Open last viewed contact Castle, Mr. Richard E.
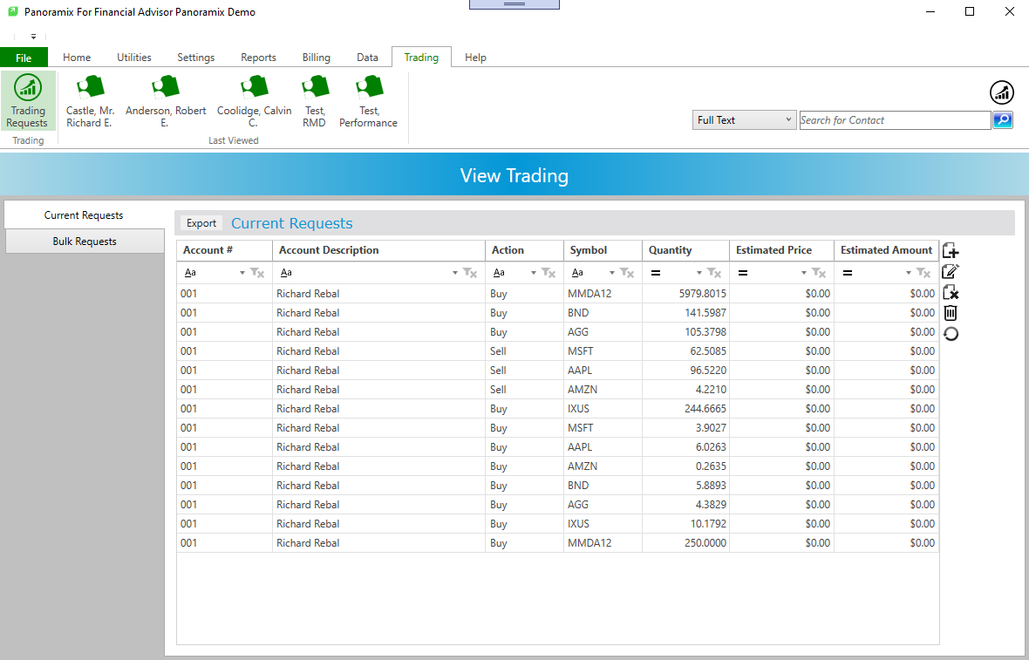Image resolution: width=1029 pixels, height=660 pixels. (x=90, y=101)
